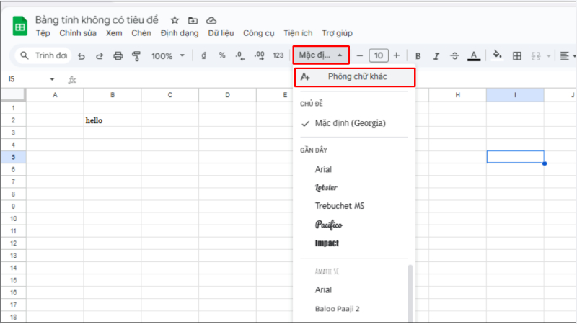This screenshot has width=577, height=324.
Task: Open the Trợ giúp menu
Action: tap(337, 33)
